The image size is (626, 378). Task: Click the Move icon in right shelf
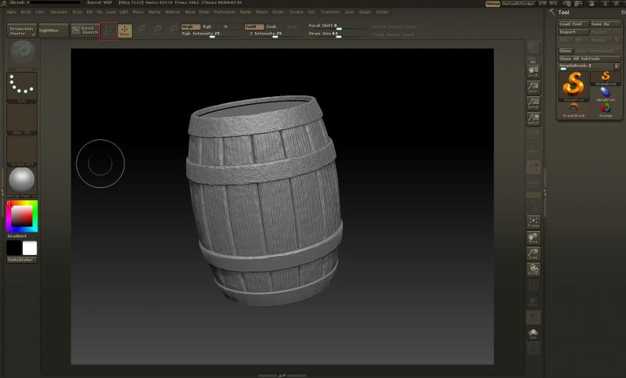(533, 238)
